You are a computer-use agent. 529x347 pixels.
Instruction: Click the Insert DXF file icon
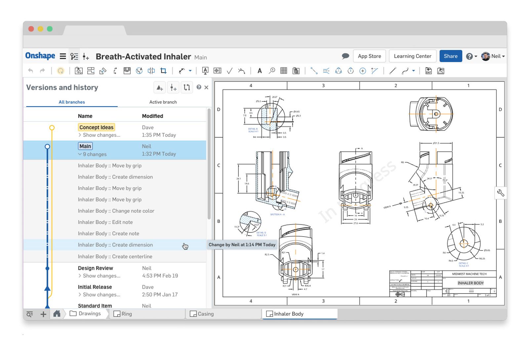tap(428, 71)
